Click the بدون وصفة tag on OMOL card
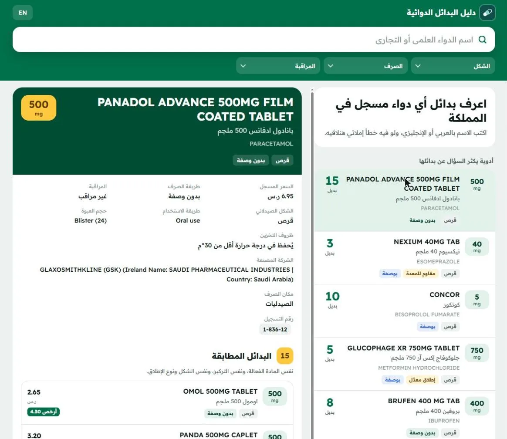 click(x=220, y=413)
